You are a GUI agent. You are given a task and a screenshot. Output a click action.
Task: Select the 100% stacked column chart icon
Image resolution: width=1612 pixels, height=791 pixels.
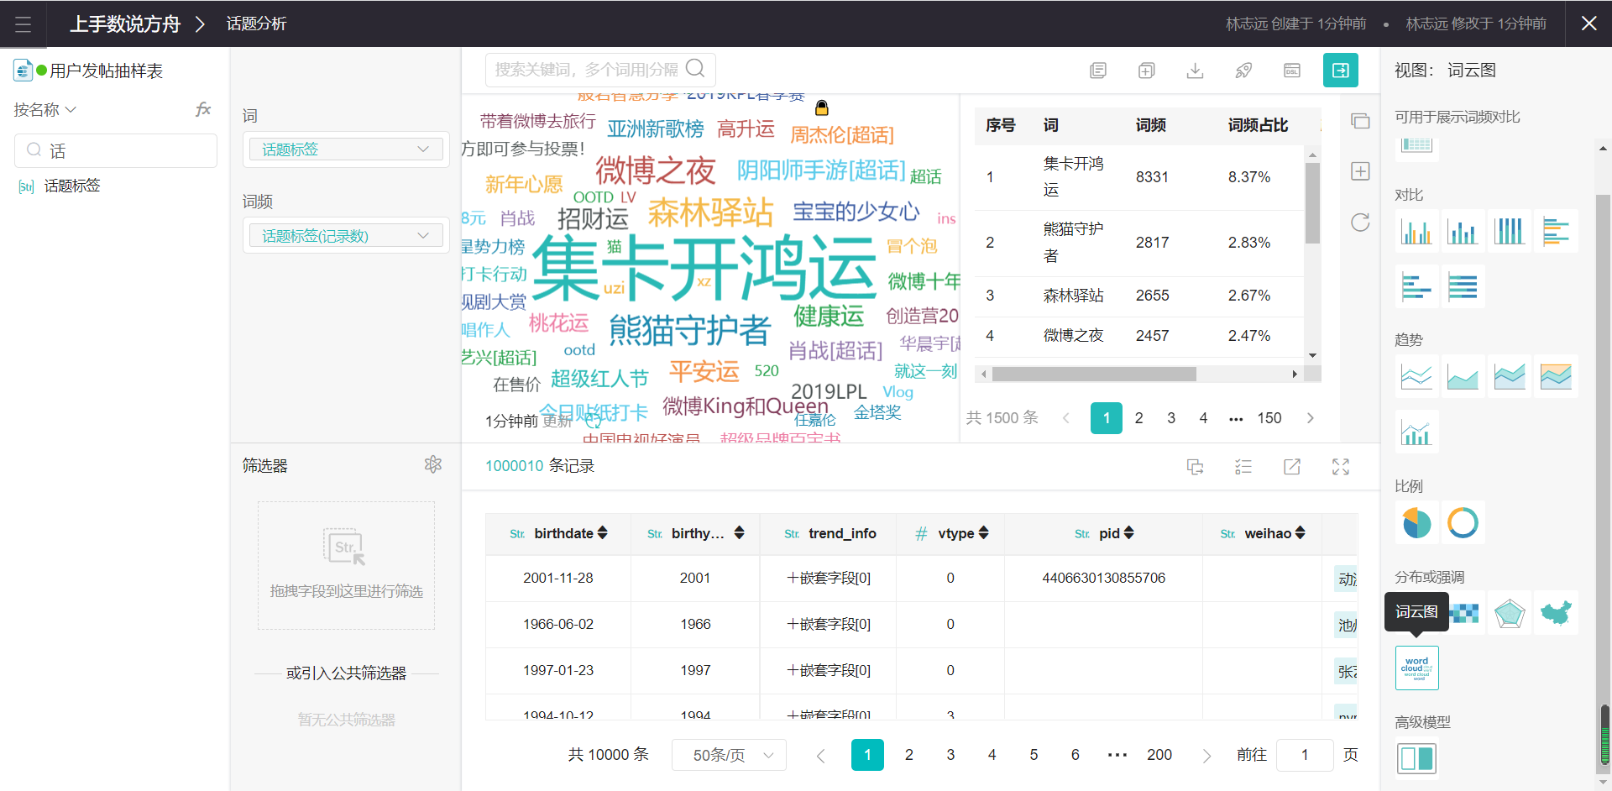[x=1510, y=231]
